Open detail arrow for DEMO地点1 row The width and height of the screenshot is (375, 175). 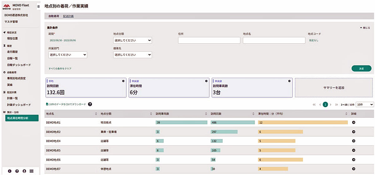353,122
